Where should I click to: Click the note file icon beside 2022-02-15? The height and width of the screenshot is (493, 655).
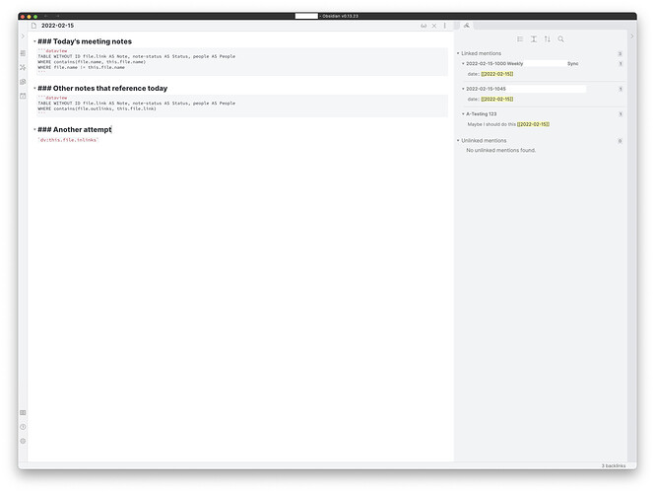coord(33,26)
